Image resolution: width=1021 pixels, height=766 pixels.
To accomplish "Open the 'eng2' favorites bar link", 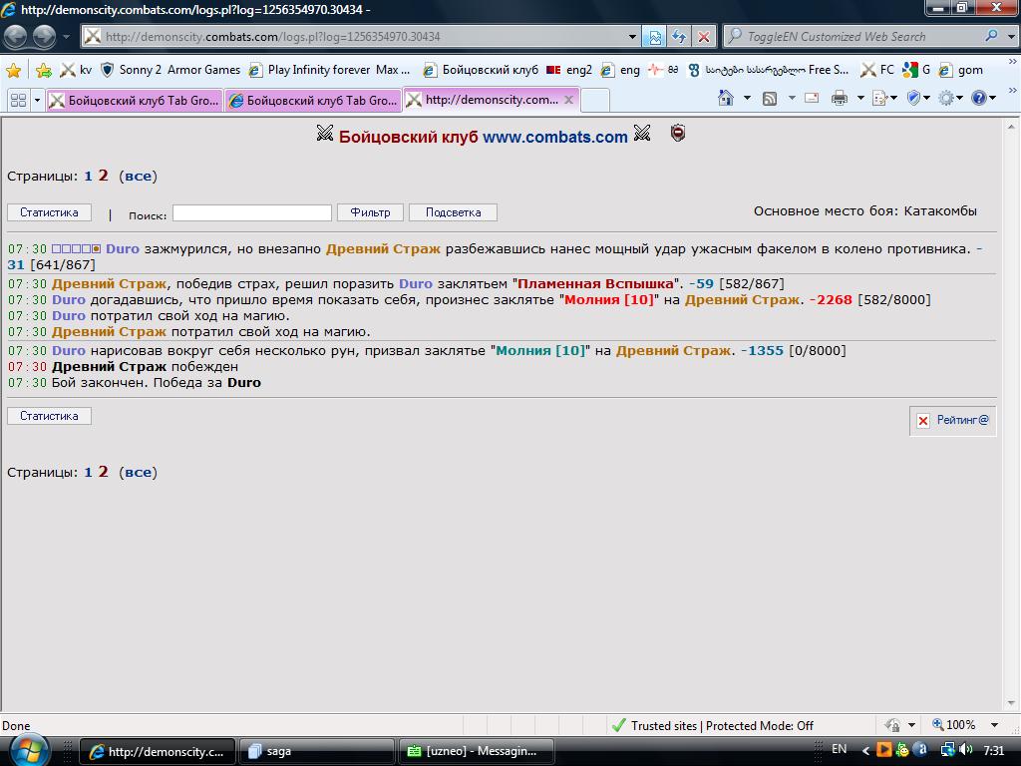I will coord(569,70).
